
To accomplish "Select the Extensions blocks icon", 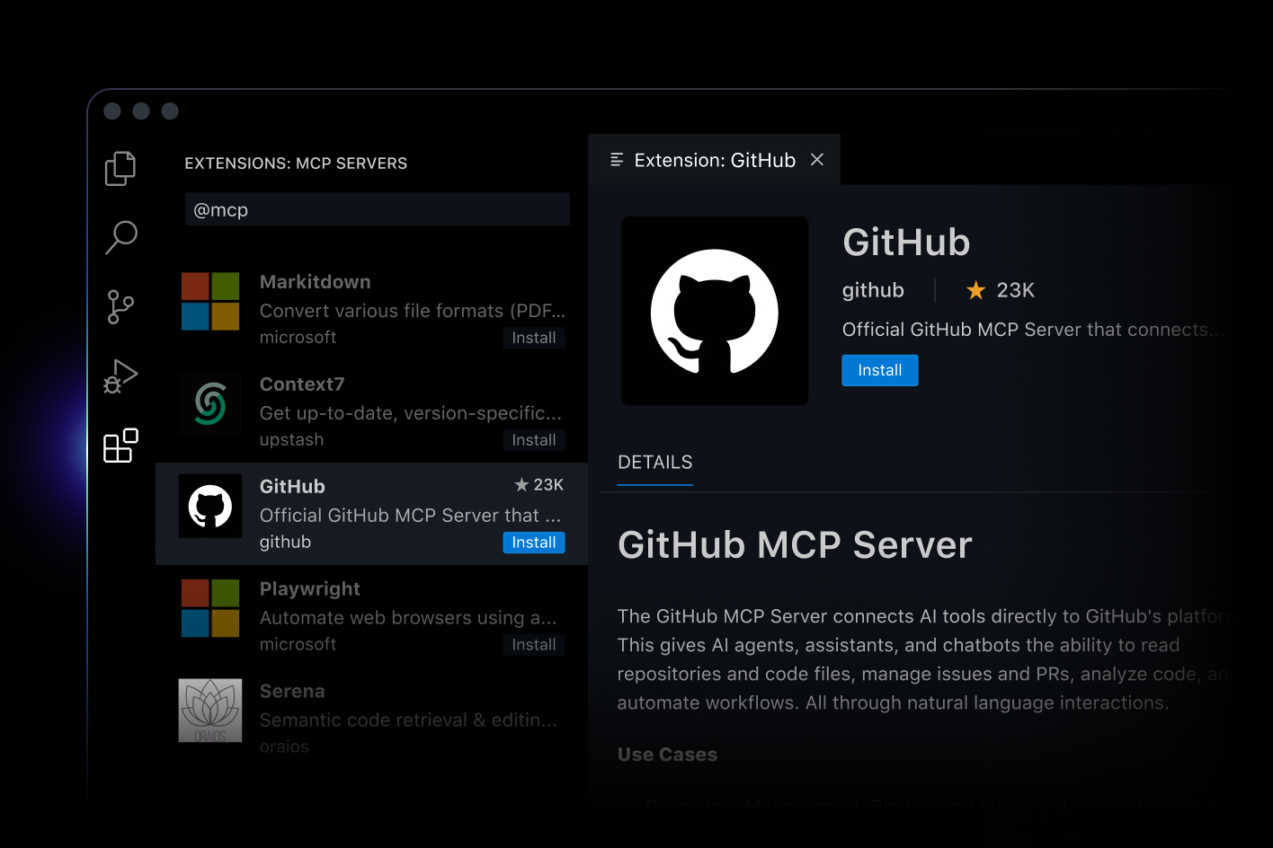I will click(x=120, y=446).
